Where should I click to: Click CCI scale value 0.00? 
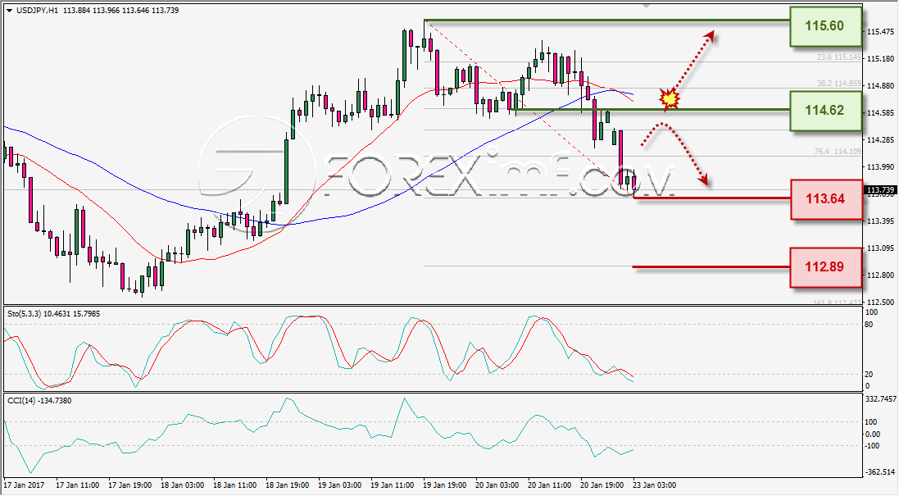pyautogui.click(x=872, y=434)
